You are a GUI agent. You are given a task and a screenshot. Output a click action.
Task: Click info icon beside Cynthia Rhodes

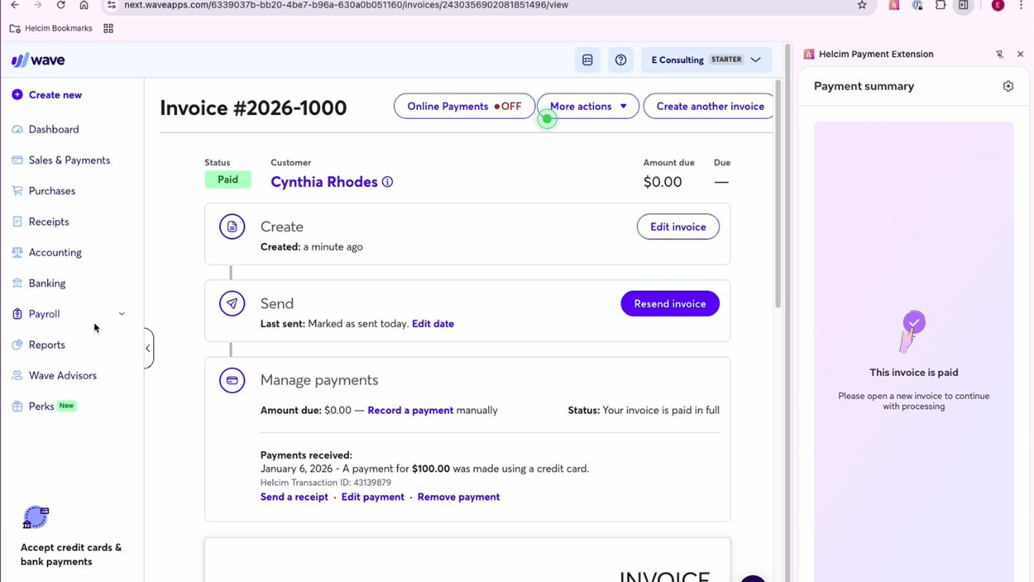[x=388, y=182]
